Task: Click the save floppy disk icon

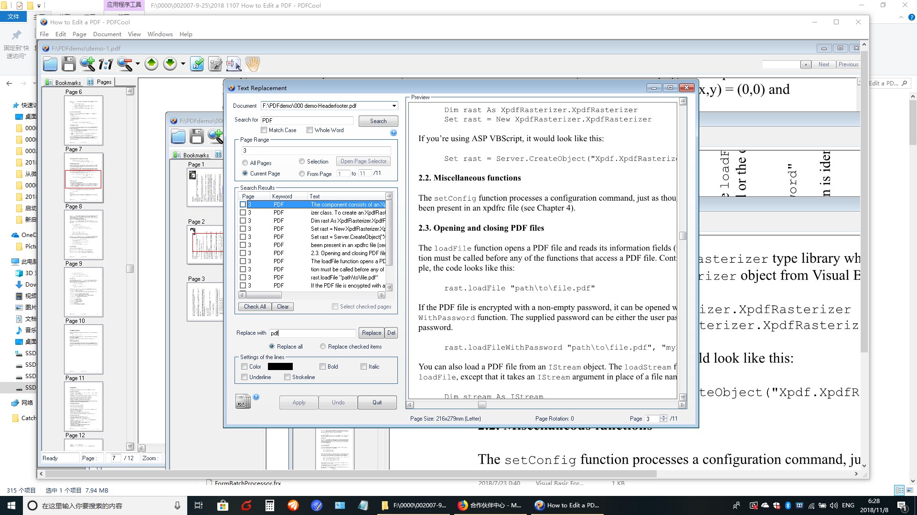Action: (x=68, y=64)
